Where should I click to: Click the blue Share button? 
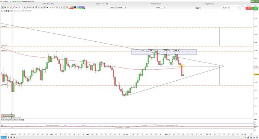click(3, 137)
